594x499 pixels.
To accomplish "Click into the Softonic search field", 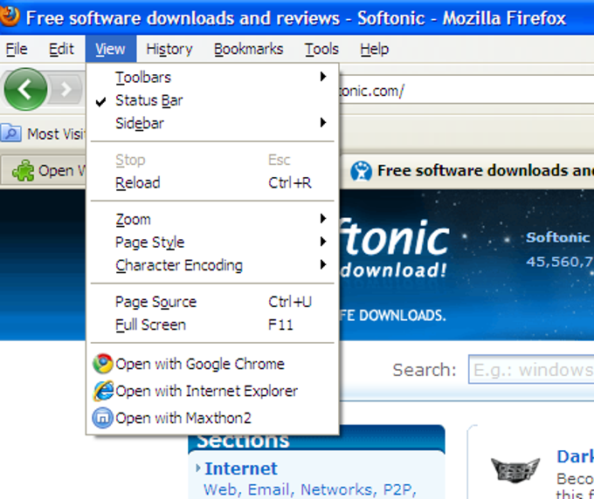I will click(531, 370).
